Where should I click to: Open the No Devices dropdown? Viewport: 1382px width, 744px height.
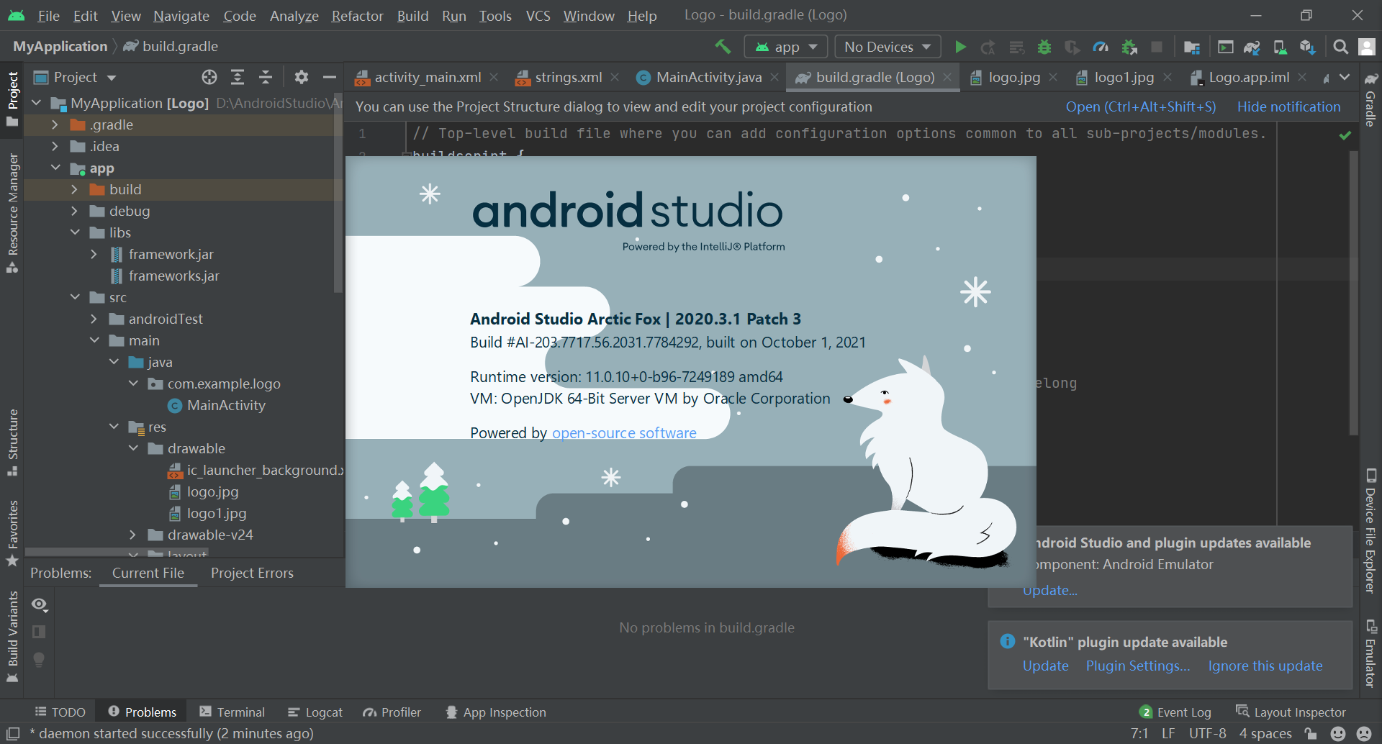pos(888,47)
